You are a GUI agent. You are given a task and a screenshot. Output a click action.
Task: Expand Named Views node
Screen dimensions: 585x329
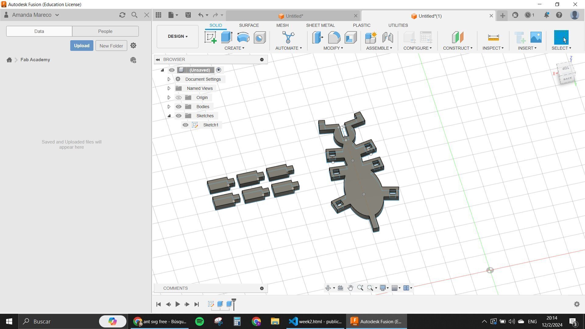pos(169,88)
